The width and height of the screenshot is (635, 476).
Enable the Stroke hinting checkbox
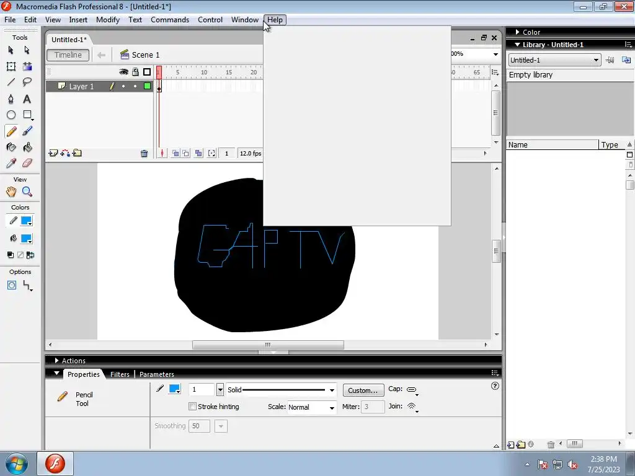tap(192, 406)
